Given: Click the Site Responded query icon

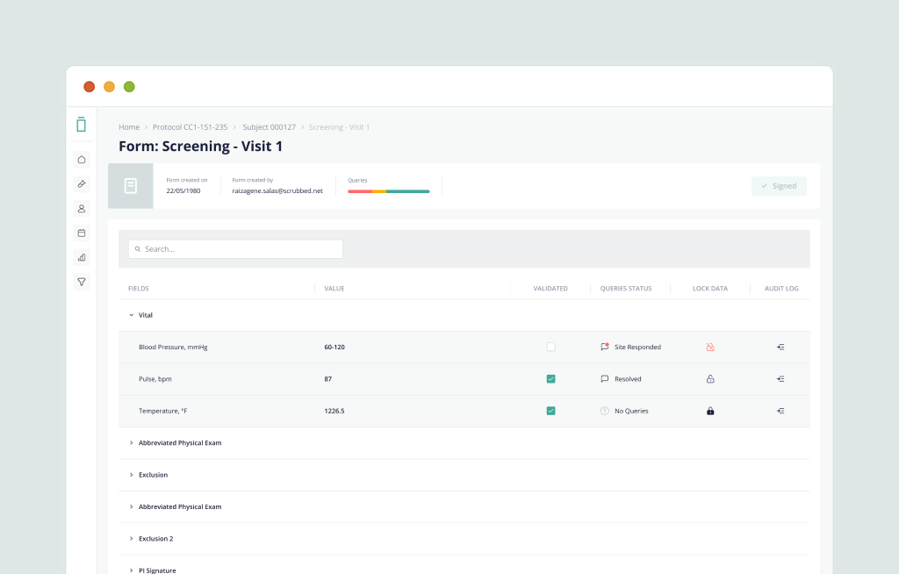Looking at the screenshot, I should pos(604,347).
